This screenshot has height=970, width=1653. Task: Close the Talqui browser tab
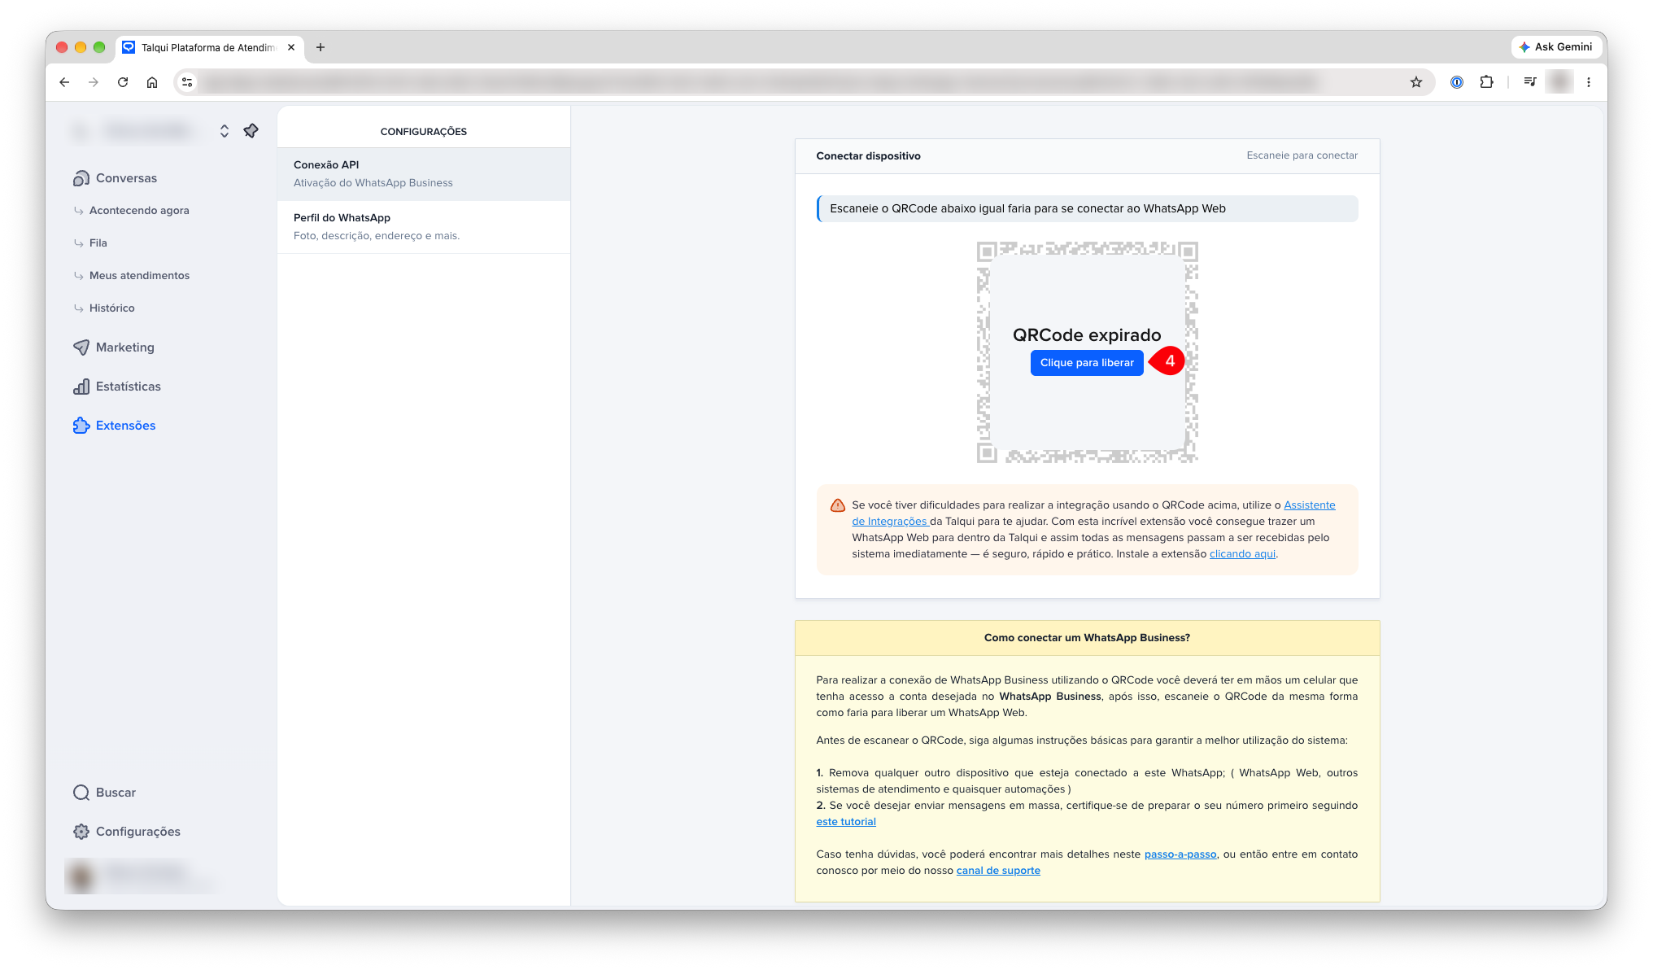(291, 47)
